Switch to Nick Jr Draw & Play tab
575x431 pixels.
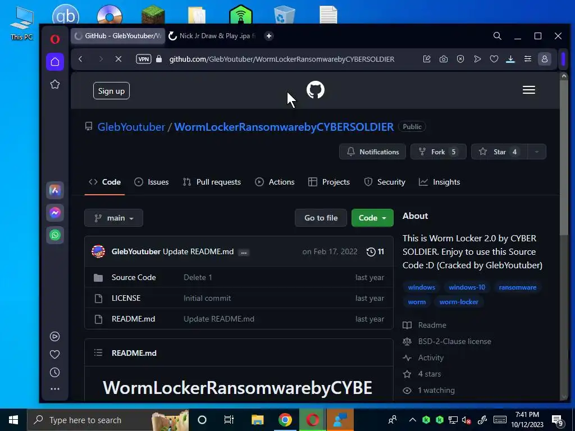(212, 36)
